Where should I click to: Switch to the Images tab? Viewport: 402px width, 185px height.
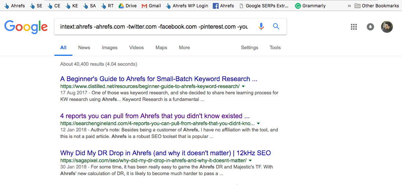[x=110, y=48]
